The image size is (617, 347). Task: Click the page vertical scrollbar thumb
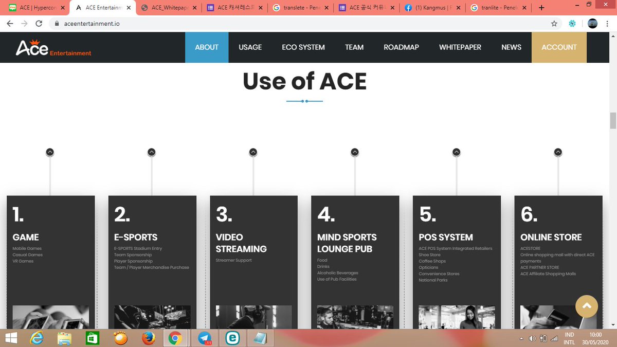pos(612,121)
